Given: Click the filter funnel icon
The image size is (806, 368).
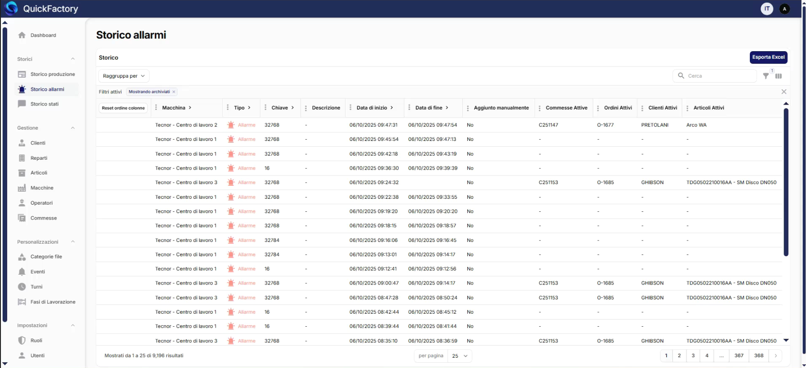Looking at the screenshot, I should click(766, 76).
